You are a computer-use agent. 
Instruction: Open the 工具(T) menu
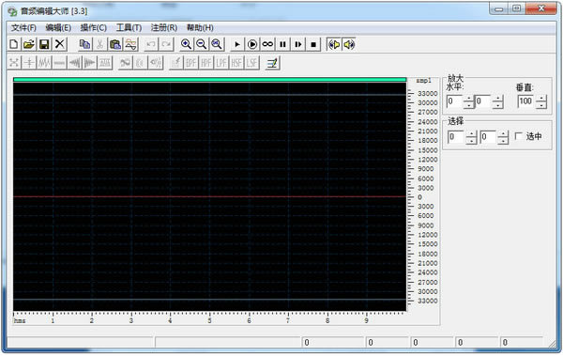(129, 27)
